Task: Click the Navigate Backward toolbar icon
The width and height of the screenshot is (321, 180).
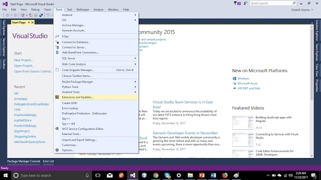Action: coord(8,15)
